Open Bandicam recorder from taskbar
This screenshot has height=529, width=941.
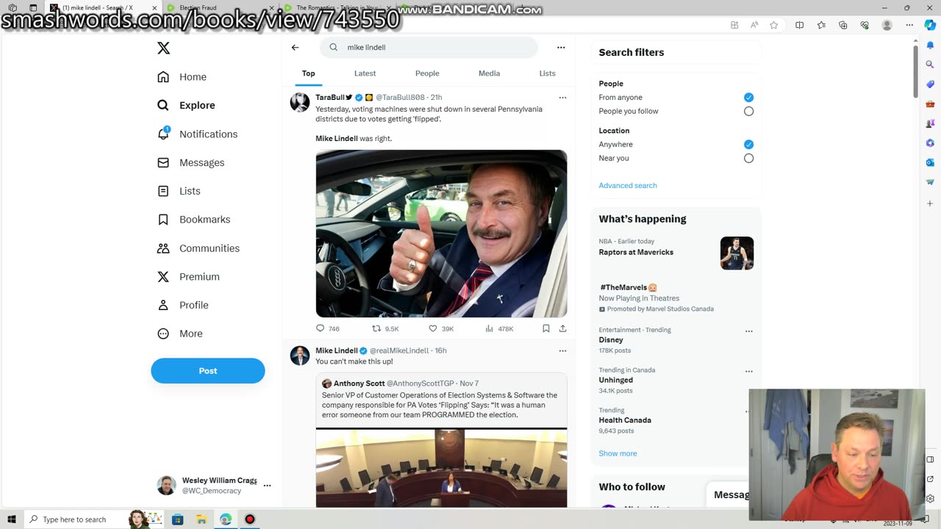(250, 519)
